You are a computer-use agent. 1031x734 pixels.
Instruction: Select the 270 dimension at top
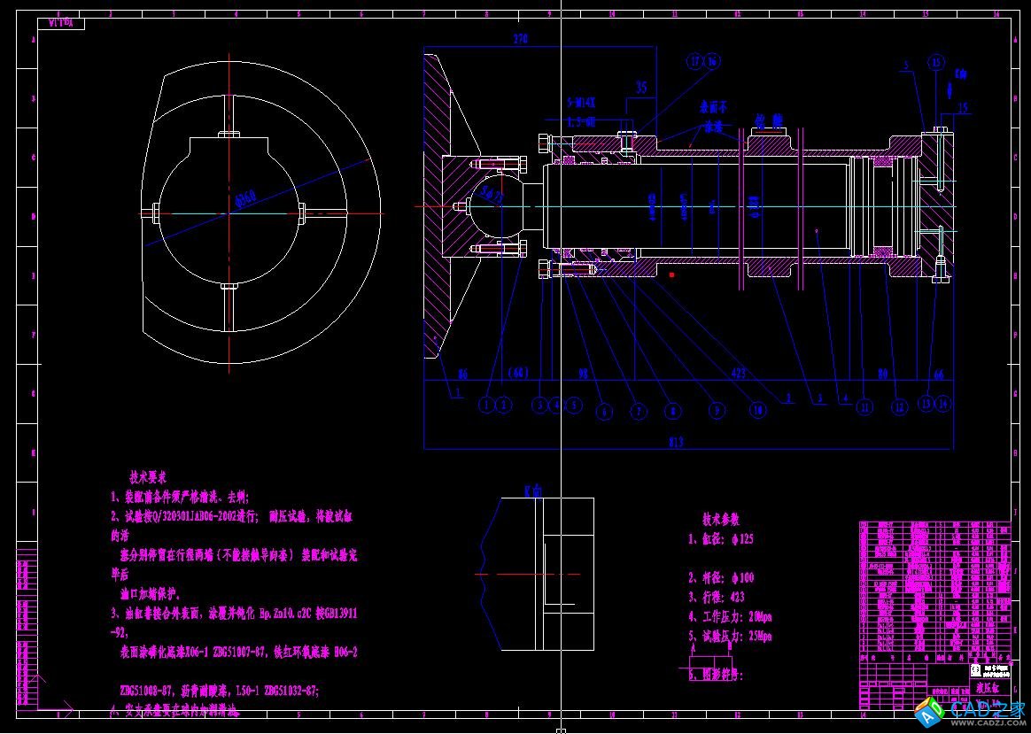click(x=521, y=40)
